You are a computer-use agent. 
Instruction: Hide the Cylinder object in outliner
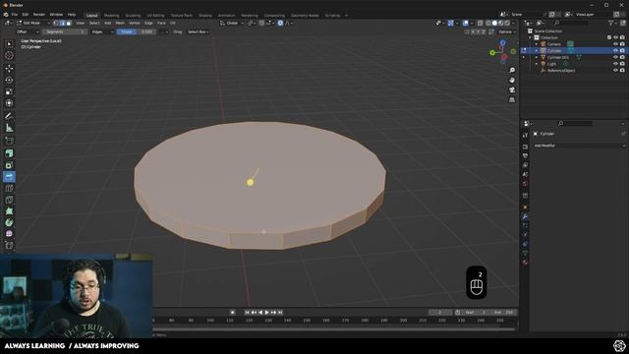615,50
